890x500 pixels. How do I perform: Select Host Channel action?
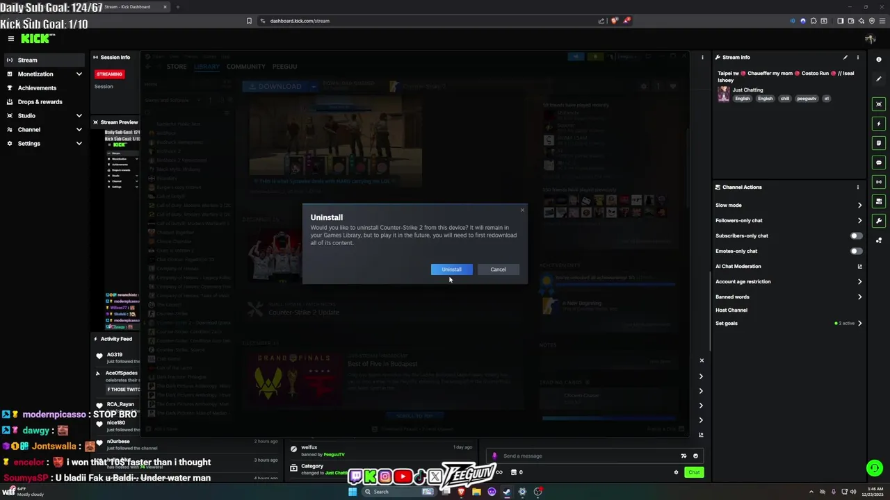(x=731, y=310)
